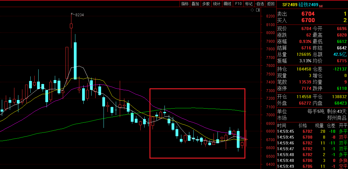The width and height of the screenshot is (348, 169).
Task: Open the 统计 statistics tool
Action: click(x=217, y=4)
